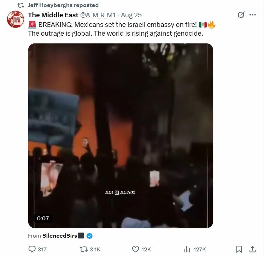Click the 0:07 video duration label

click(x=43, y=218)
